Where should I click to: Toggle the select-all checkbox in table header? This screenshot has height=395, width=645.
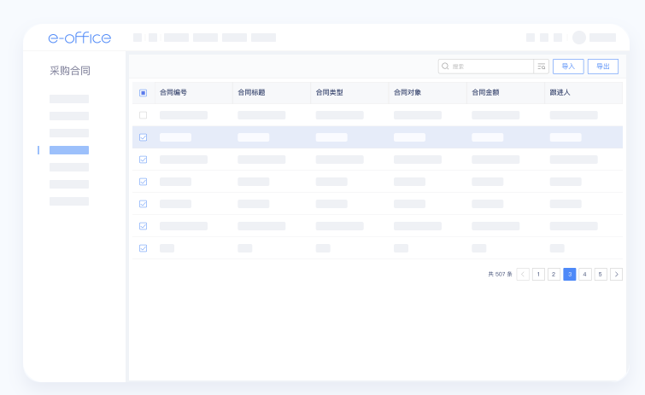(143, 92)
